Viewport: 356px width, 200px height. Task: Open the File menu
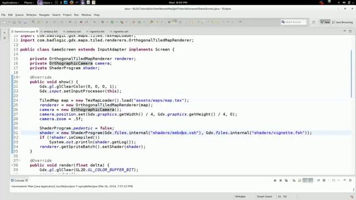point(3,15)
